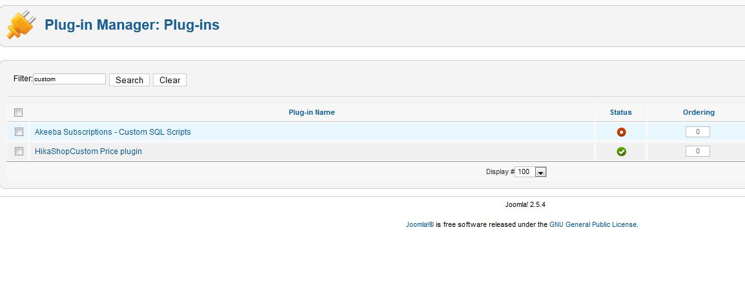Click the orange plug icon in the header
745x303 pixels.
pos(21,25)
